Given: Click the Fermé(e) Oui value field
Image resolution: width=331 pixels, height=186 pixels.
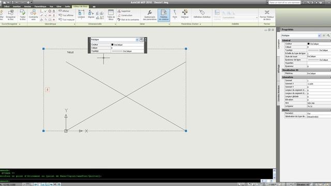Looking at the screenshot, I should tap(319, 114).
